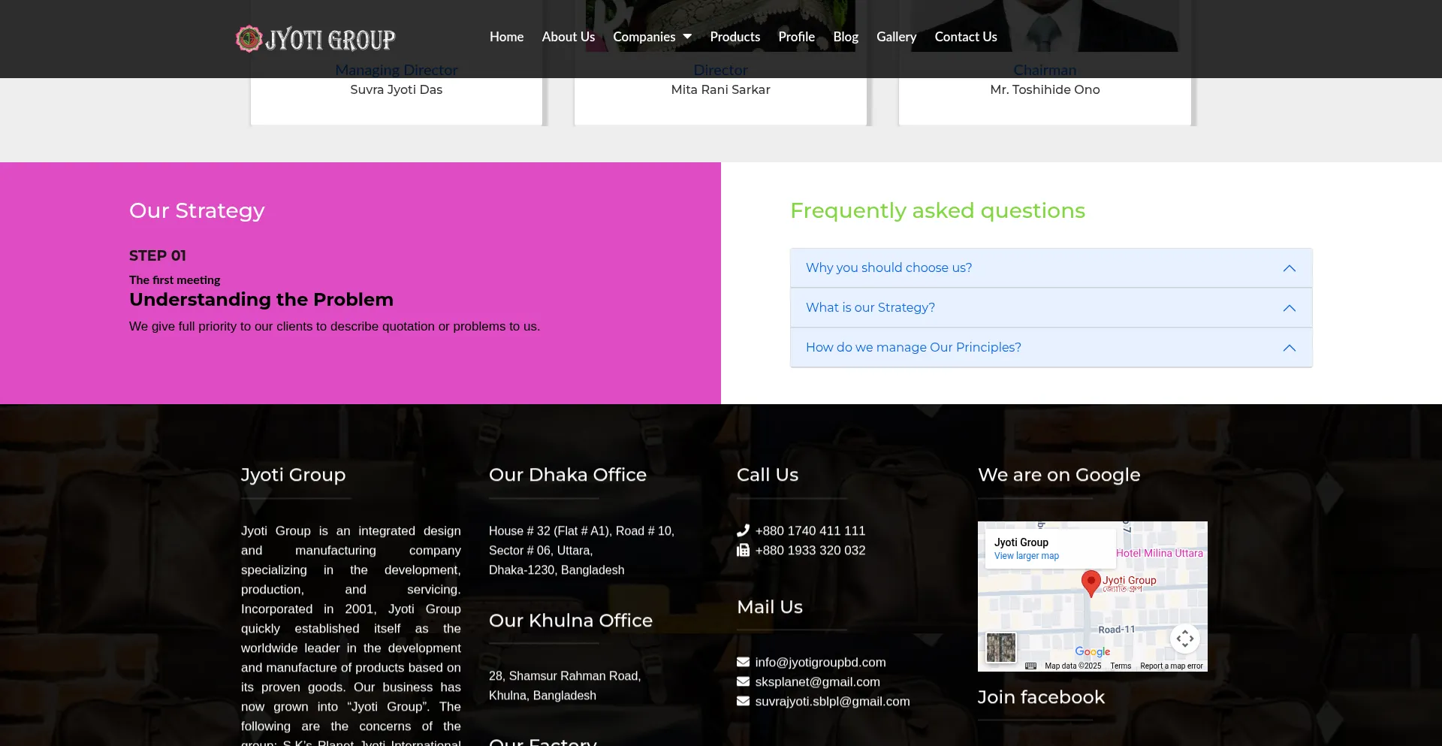Go to the About Us page

(x=568, y=37)
